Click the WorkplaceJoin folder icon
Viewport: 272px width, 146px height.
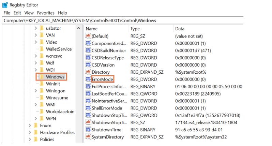(x=42, y=111)
